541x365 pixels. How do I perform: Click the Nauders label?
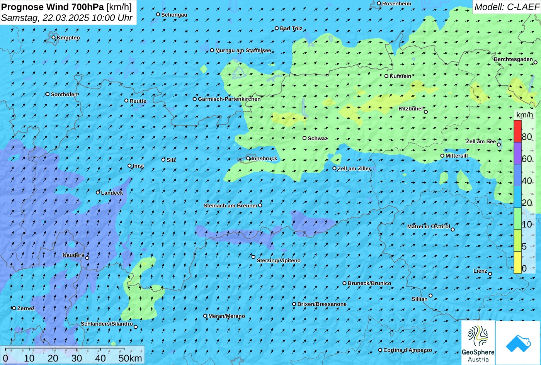pos(73,255)
